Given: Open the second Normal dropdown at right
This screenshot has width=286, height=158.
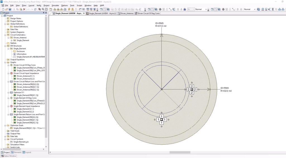Looking at the screenshot, I should pos(255,9).
